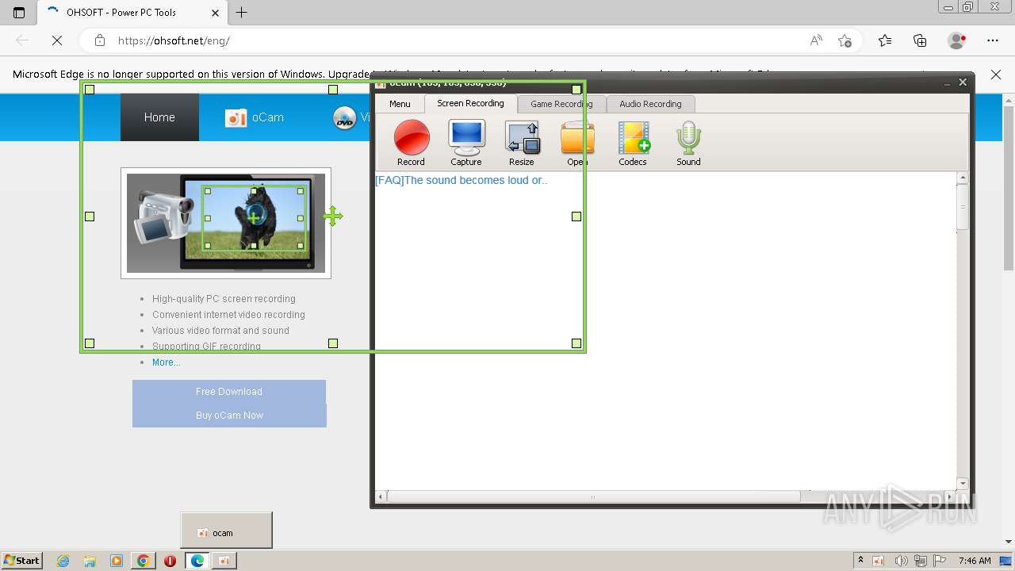Image resolution: width=1015 pixels, height=571 pixels.
Task: Launch Chrome from the taskbar
Action: [x=144, y=561]
